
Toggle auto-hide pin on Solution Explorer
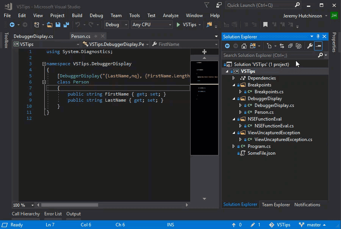318,36
